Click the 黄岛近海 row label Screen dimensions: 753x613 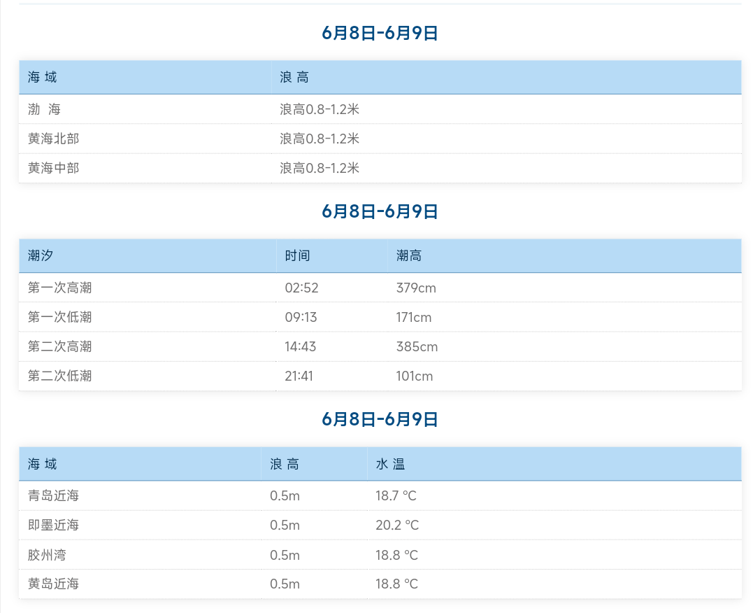point(54,584)
